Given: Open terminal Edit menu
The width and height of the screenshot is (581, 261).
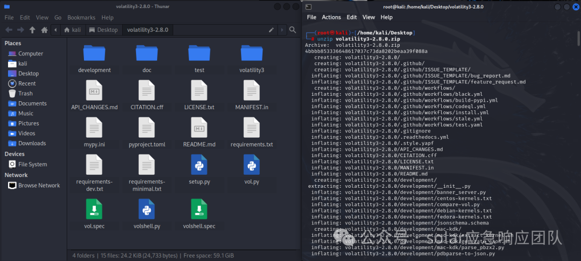Looking at the screenshot, I should tap(352, 17).
